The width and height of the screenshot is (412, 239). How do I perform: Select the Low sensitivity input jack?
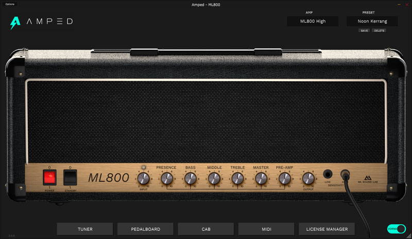pyautogui.click(x=328, y=174)
